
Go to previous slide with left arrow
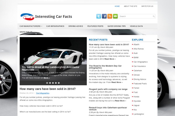click(24, 59)
